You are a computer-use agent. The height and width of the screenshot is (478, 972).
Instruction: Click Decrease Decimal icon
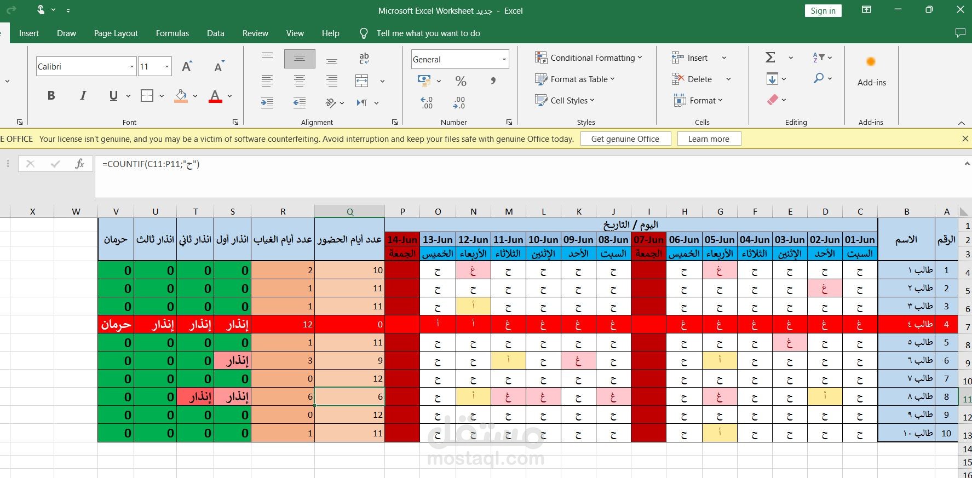click(459, 102)
